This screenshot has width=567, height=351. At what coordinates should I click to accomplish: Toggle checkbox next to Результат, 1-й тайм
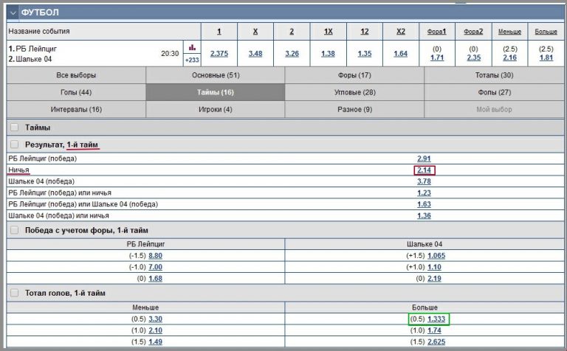pyautogui.click(x=14, y=145)
